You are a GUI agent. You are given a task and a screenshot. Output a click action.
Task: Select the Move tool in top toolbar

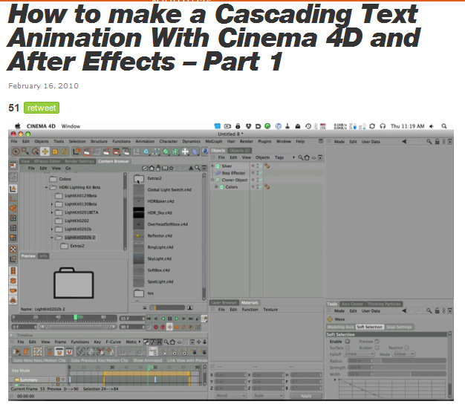[45, 152]
